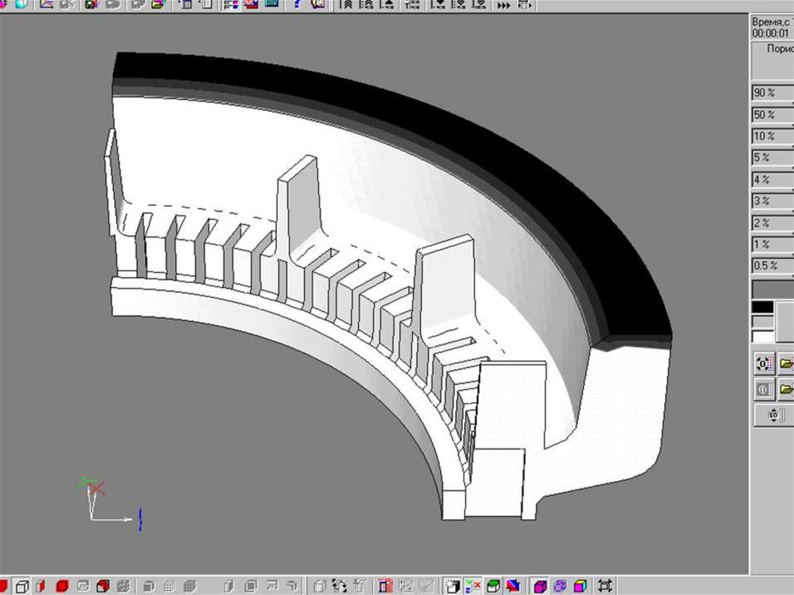
Task: Click the fit-to-frame icon at bottom toolbar end
Action: click(x=606, y=586)
